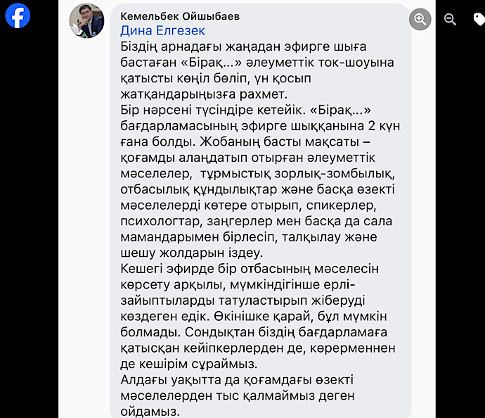Image resolution: width=485 pixels, height=418 pixels.
Task: Open Кемельбек Ойшыбаев's profile picture
Action: pos(86,20)
